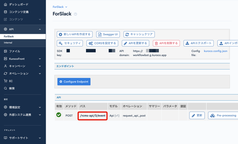
Task: Expand the KurocoFront menu chevron
Action: coord(40,59)
